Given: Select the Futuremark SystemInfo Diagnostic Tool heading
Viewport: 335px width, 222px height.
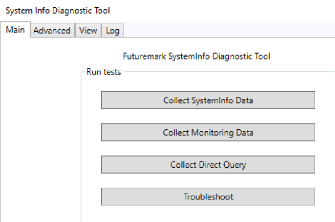Looking at the screenshot, I should point(196,56).
